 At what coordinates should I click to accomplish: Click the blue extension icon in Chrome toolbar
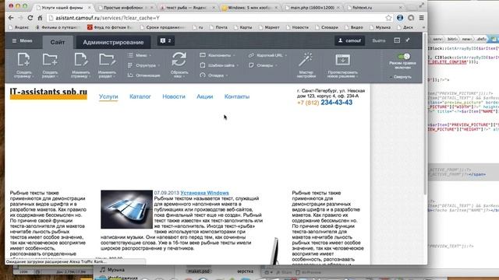pyautogui.click(x=400, y=18)
